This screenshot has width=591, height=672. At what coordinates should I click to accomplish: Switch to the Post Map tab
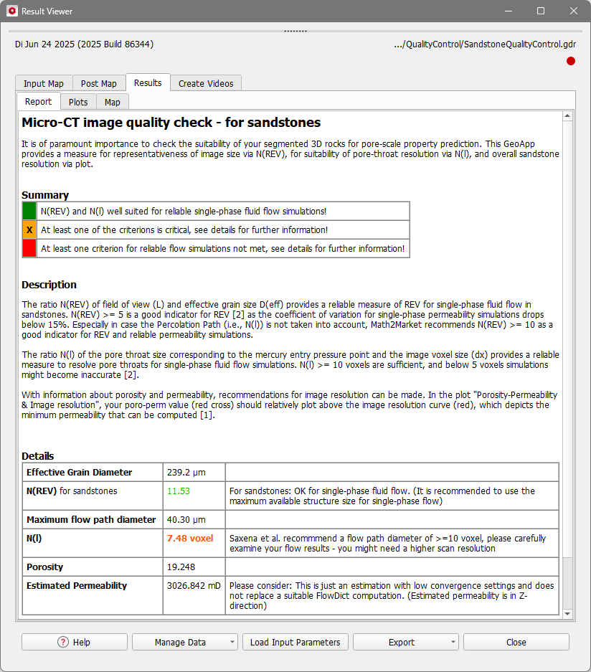(98, 84)
